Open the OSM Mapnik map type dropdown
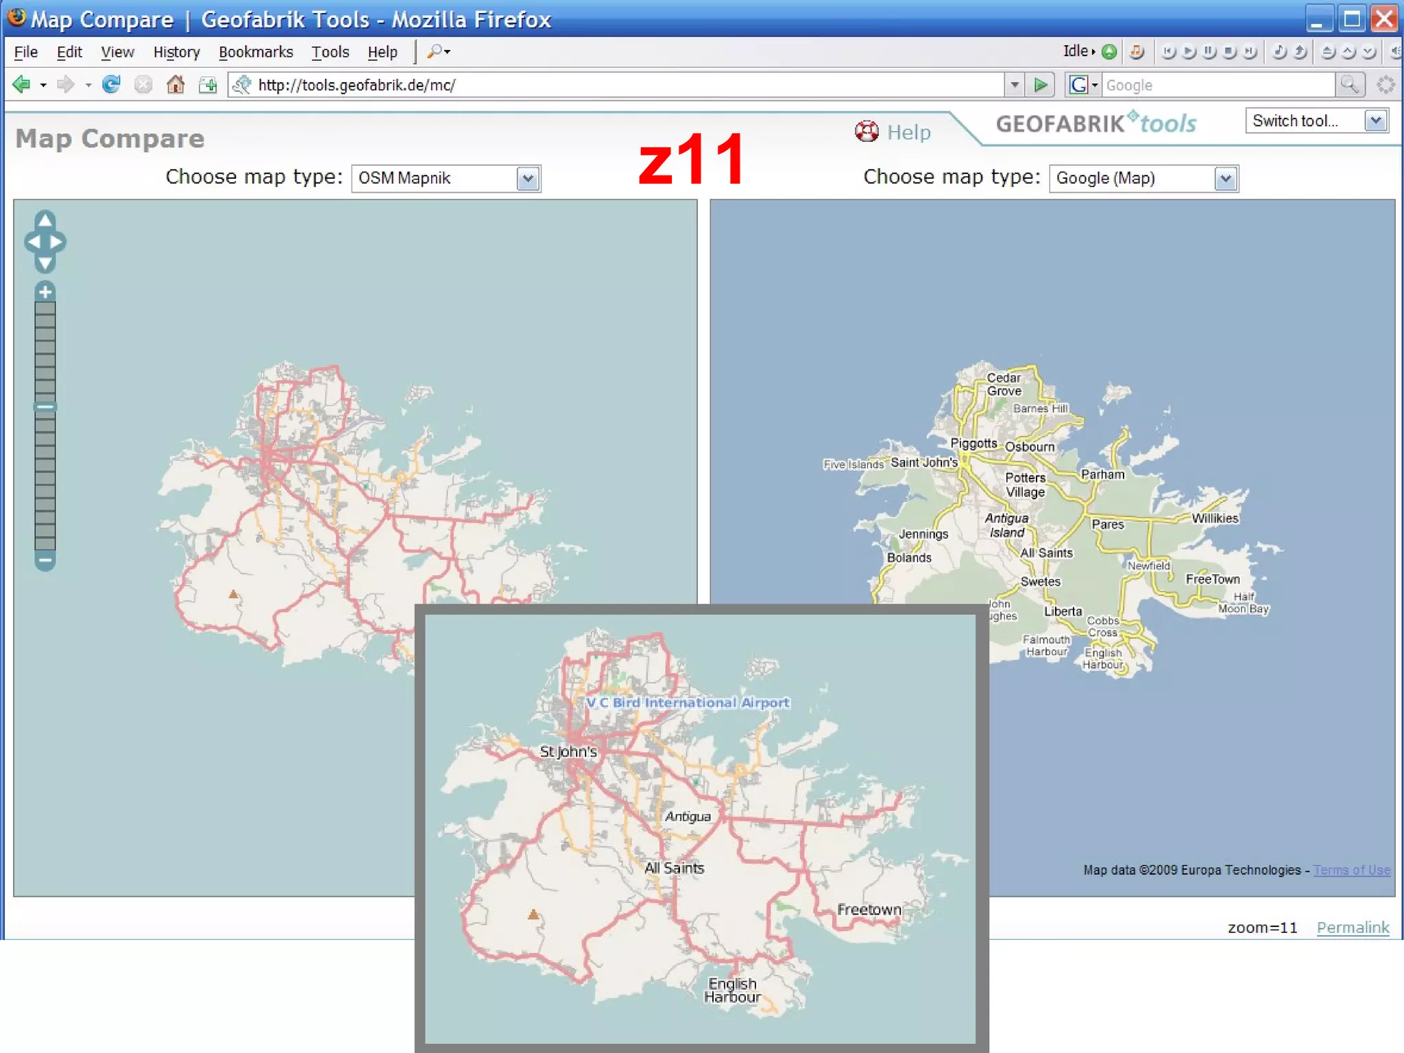The height and width of the screenshot is (1053, 1404). pyautogui.click(x=527, y=179)
